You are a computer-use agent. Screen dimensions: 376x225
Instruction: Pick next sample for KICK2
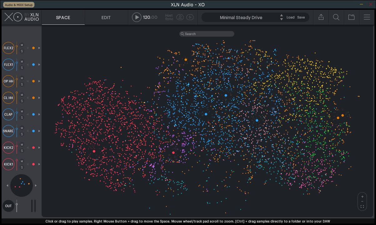click(39, 148)
